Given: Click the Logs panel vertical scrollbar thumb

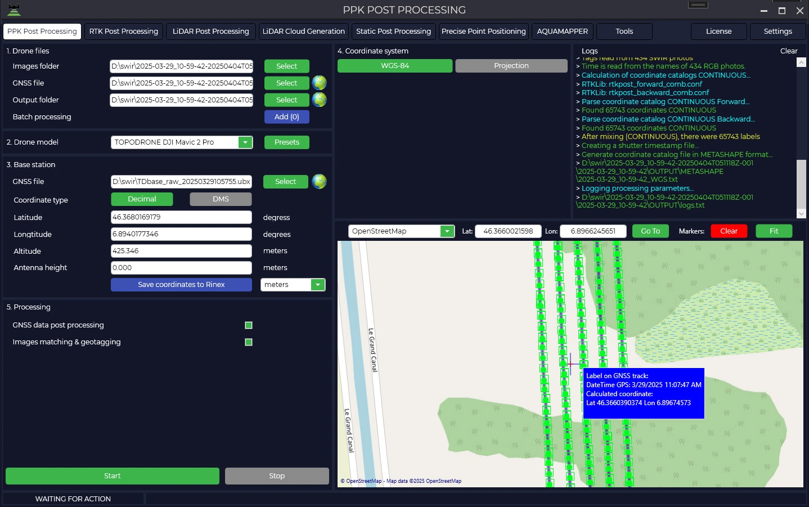Looking at the screenshot, I should (x=801, y=183).
